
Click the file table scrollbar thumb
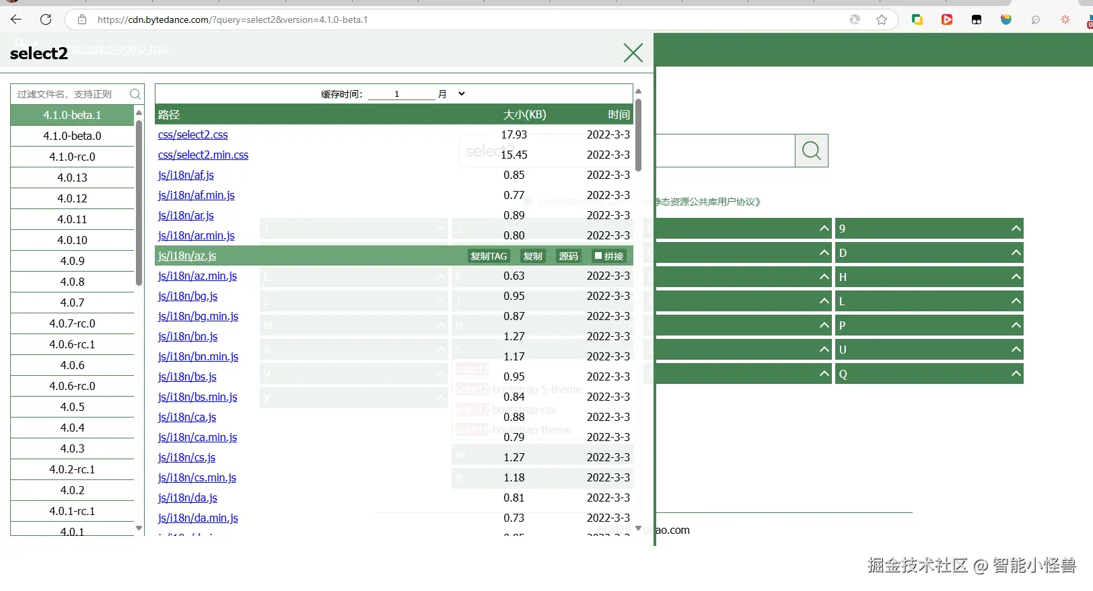pos(638,134)
